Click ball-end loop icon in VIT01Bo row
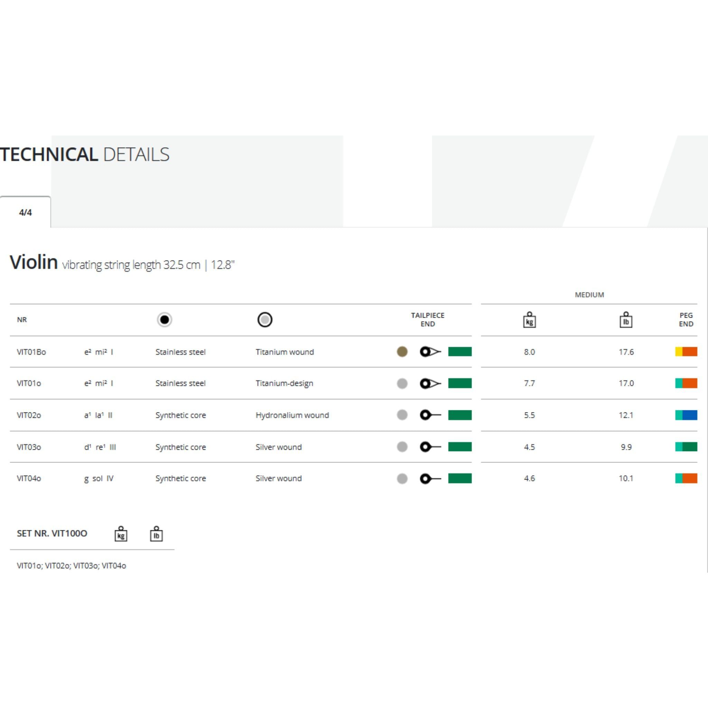The width and height of the screenshot is (708, 708). click(x=430, y=352)
